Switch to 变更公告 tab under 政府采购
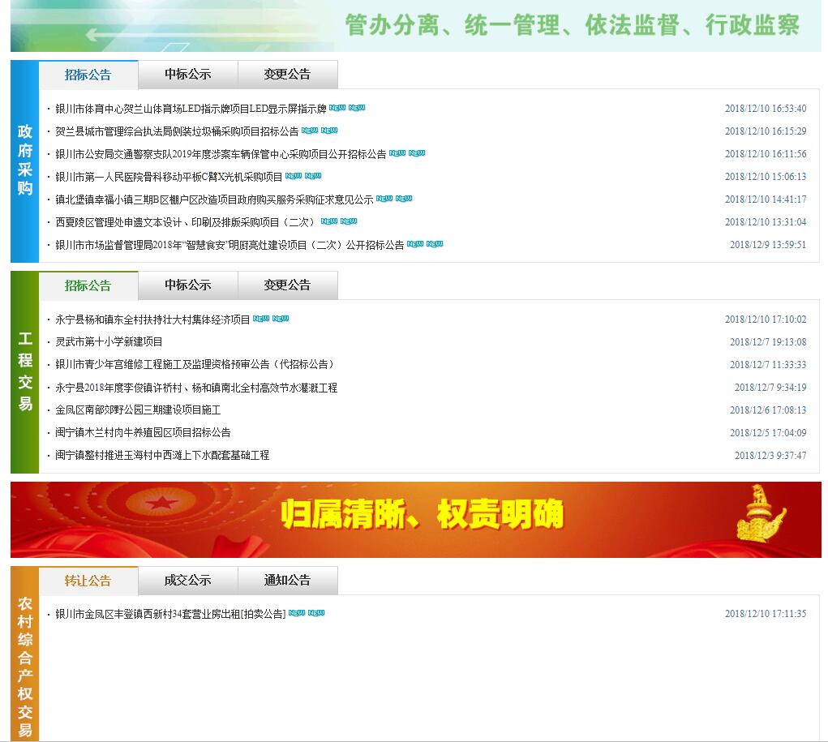The width and height of the screenshot is (828, 742). coord(287,75)
